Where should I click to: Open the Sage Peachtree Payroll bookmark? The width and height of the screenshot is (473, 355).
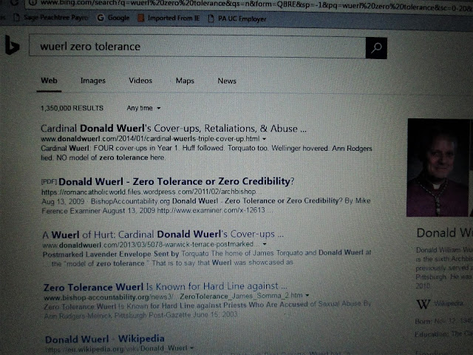[x=51, y=18]
